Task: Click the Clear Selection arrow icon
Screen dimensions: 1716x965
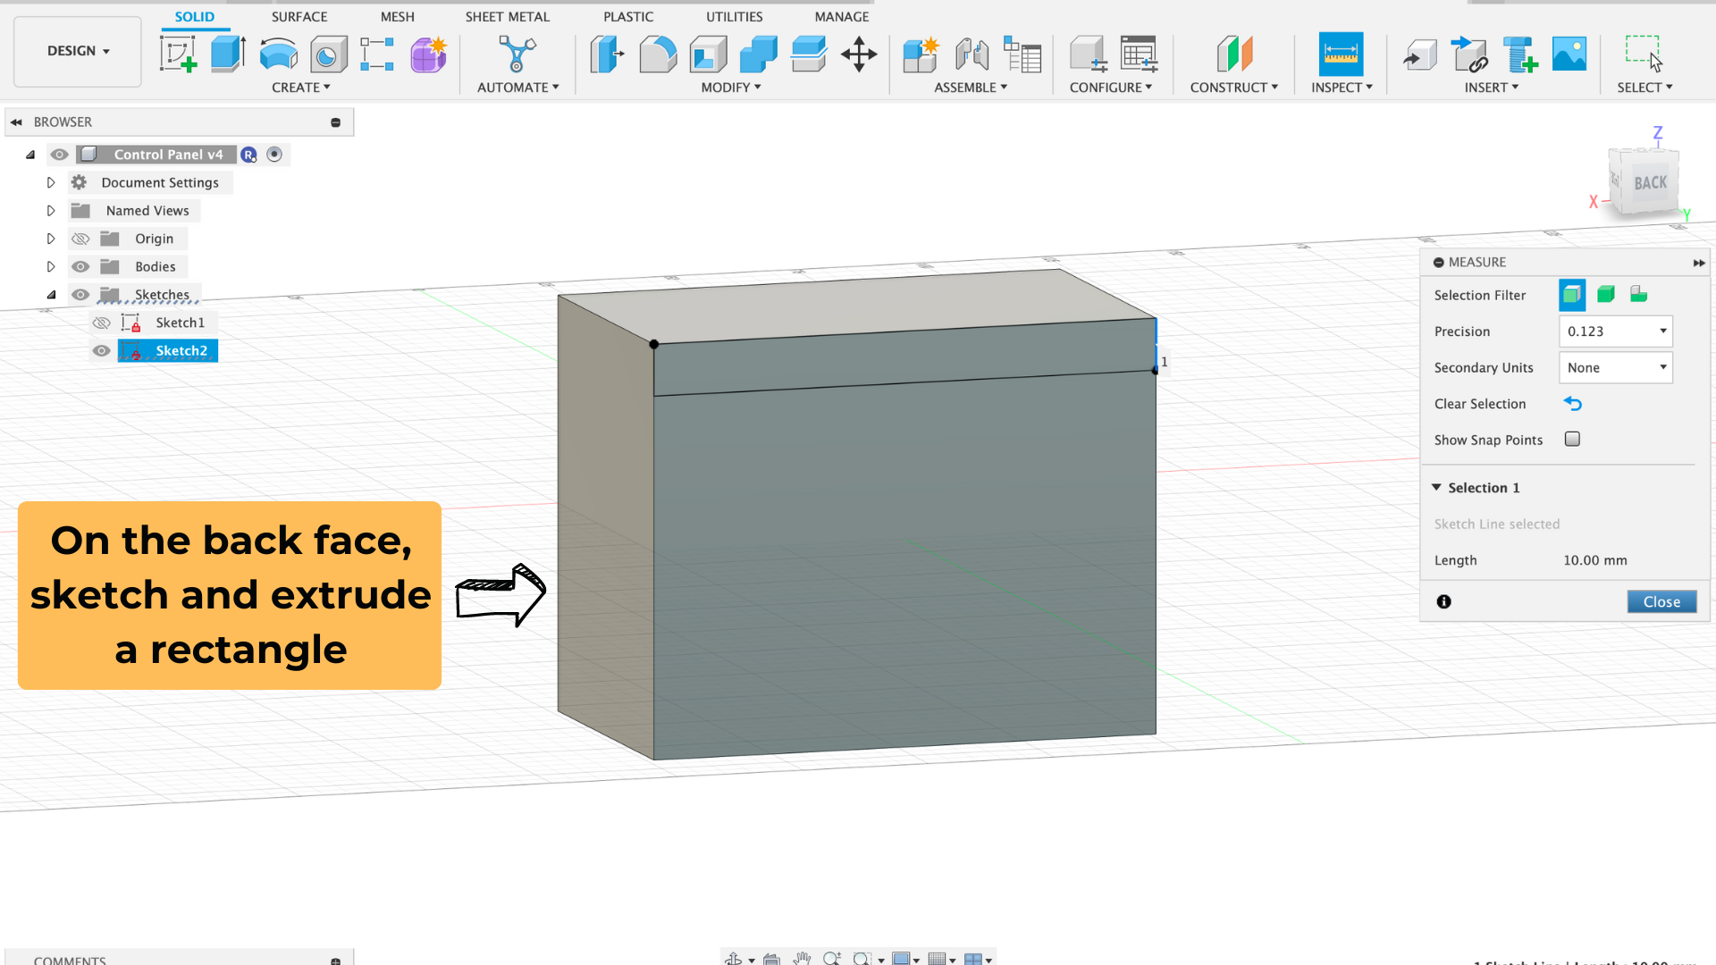Action: click(x=1573, y=404)
